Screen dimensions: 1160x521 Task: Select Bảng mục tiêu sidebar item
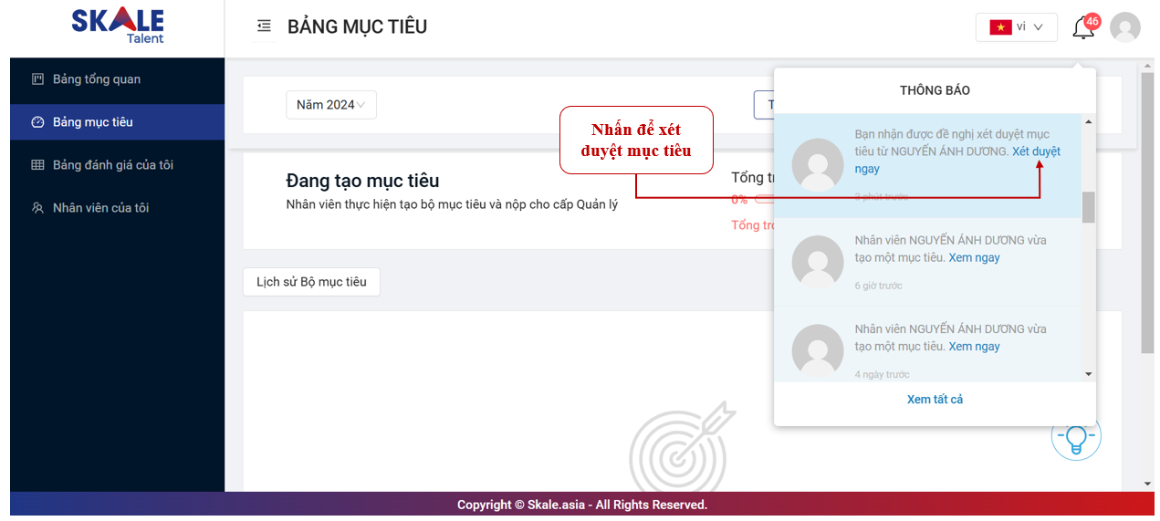[93, 122]
